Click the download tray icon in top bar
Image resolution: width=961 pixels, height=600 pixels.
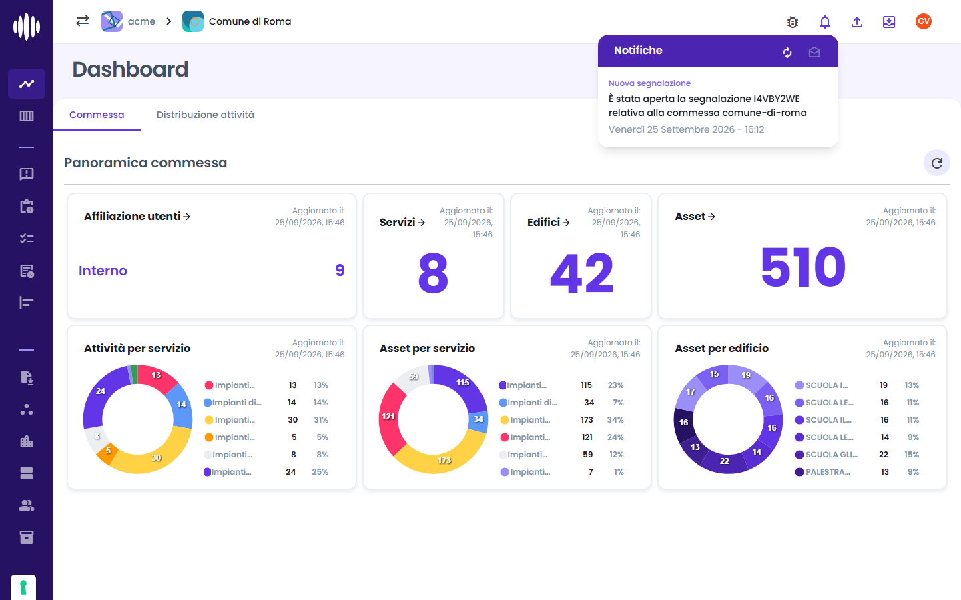click(x=889, y=22)
